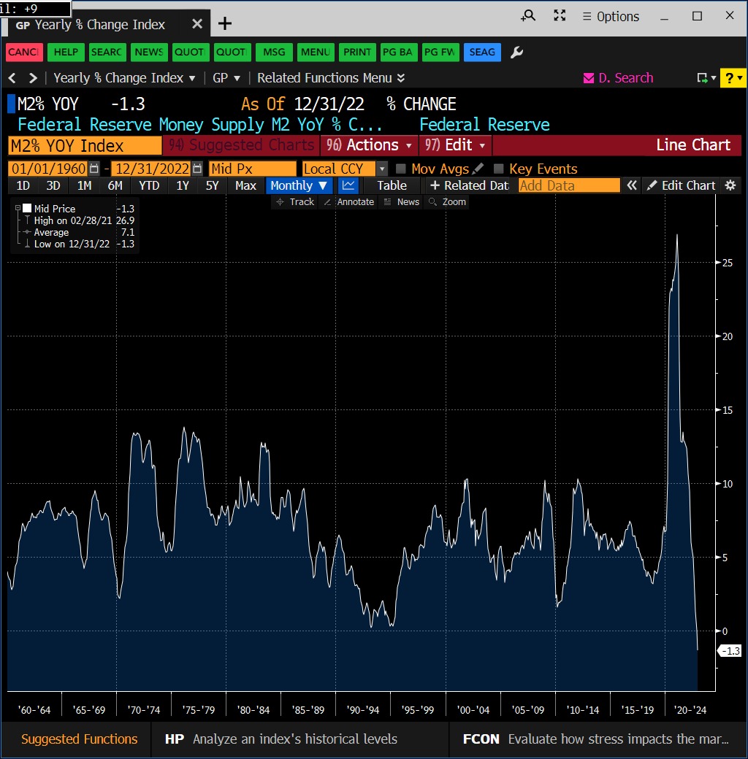Expand the Yearly % Change Index dropdown
This screenshot has height=759, width=748.
tap(124, 78)
